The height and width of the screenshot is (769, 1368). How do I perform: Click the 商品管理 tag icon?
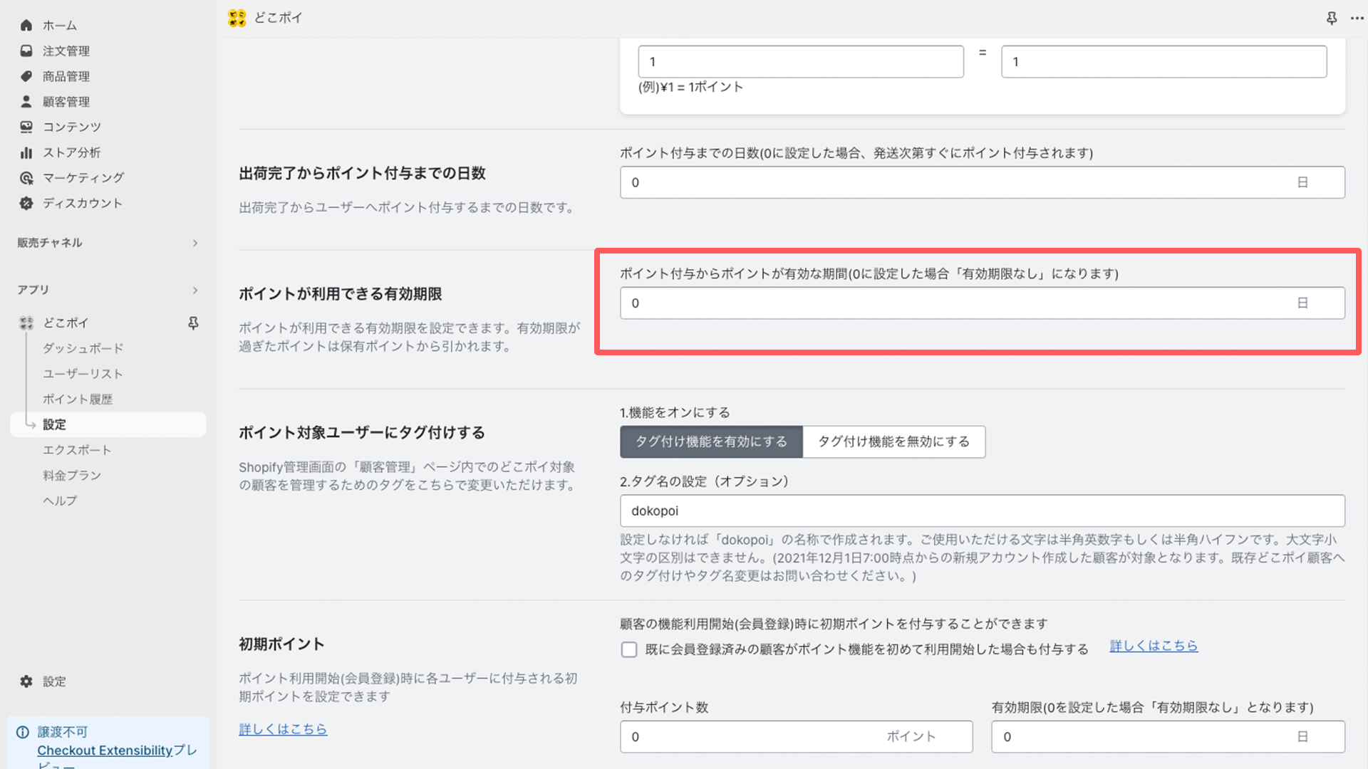(26, 76)
